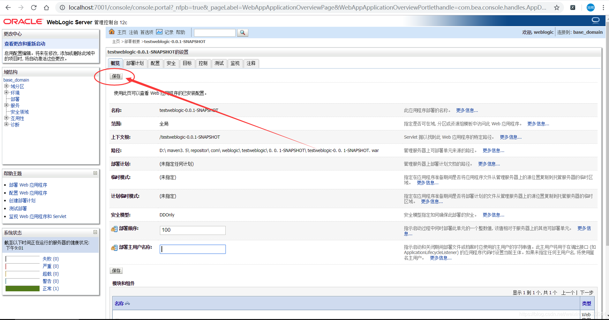609x320 pixels.
Task: Open the browser profile avatar
Action: pyautogui.click(x=591, y=7)
